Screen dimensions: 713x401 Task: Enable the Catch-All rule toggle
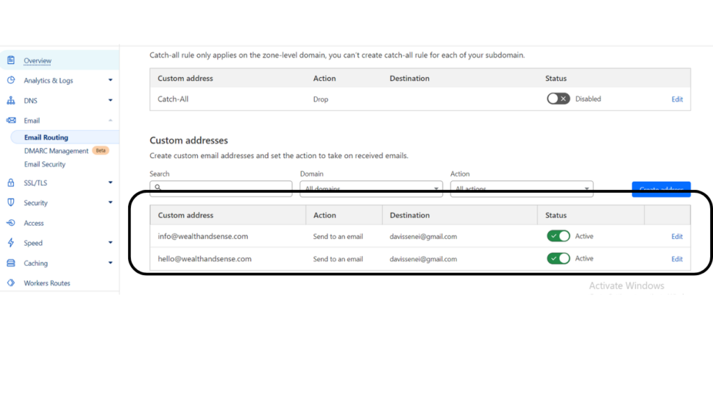pyautogui.click(x=558, y=99)
